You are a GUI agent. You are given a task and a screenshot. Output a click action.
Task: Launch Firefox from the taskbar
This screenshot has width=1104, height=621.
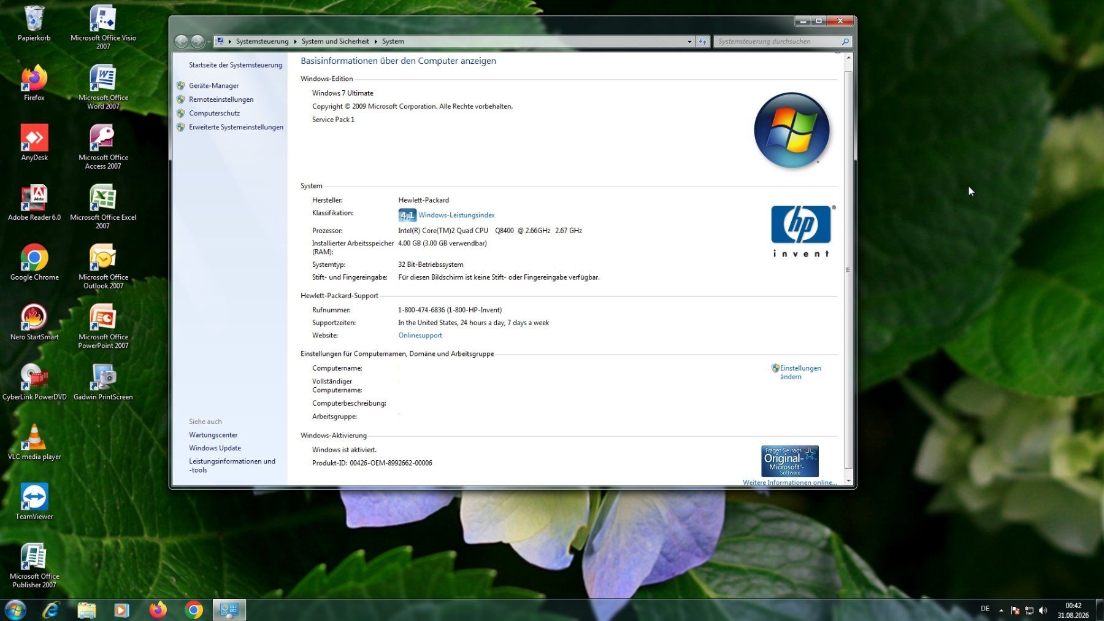pyautogui.click(x=158, y=610)
